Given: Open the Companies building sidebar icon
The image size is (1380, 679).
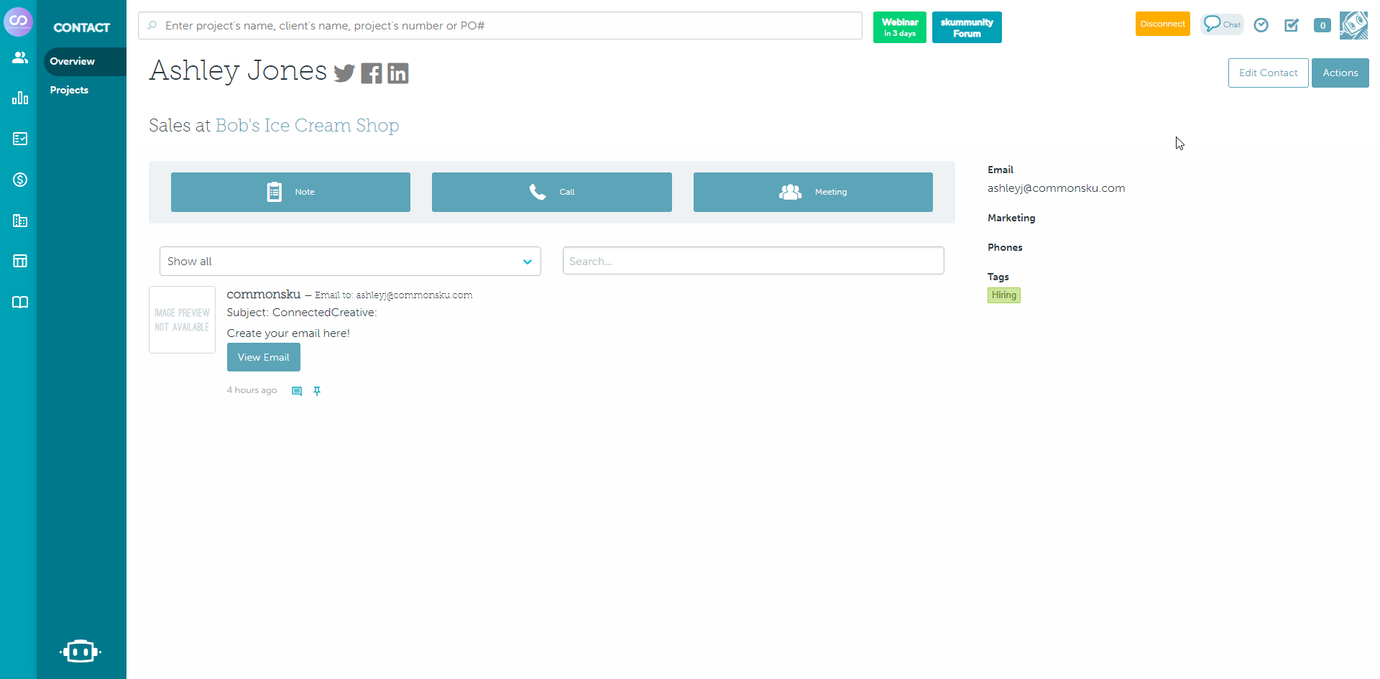Looking at the screenshot, I should (19, 221).
